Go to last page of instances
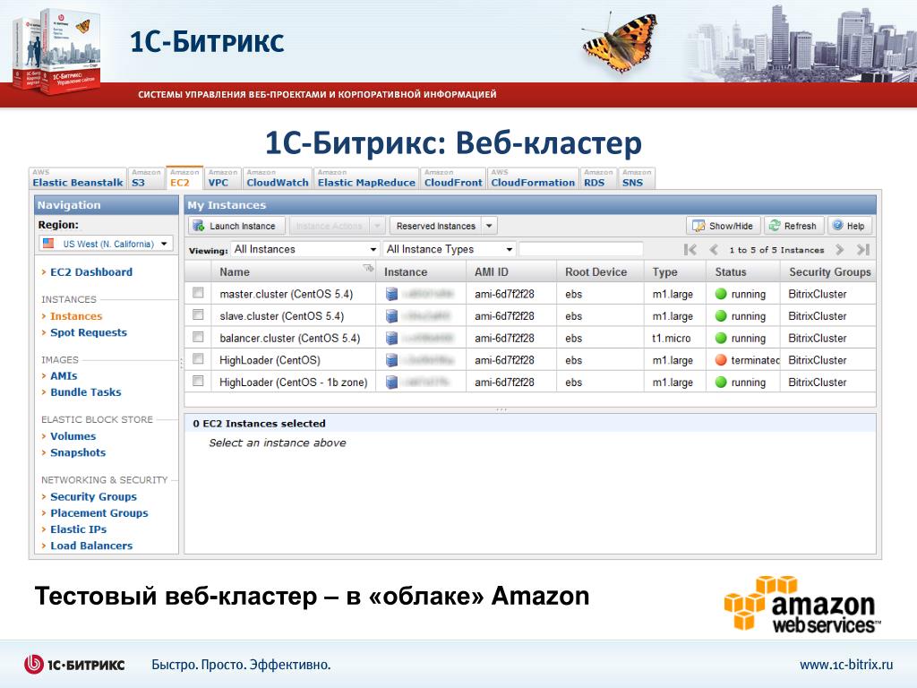917x688 pixels. click(x=863, y=250)
